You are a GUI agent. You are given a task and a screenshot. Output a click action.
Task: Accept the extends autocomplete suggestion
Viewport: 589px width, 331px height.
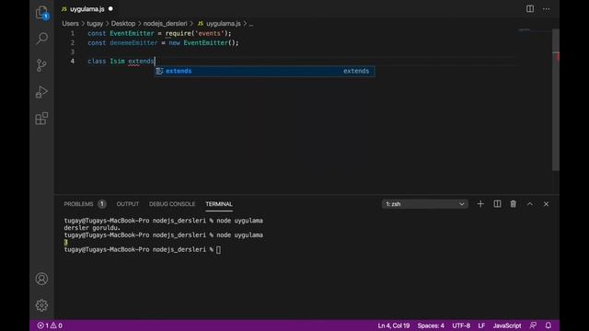[x=265, y=71]
